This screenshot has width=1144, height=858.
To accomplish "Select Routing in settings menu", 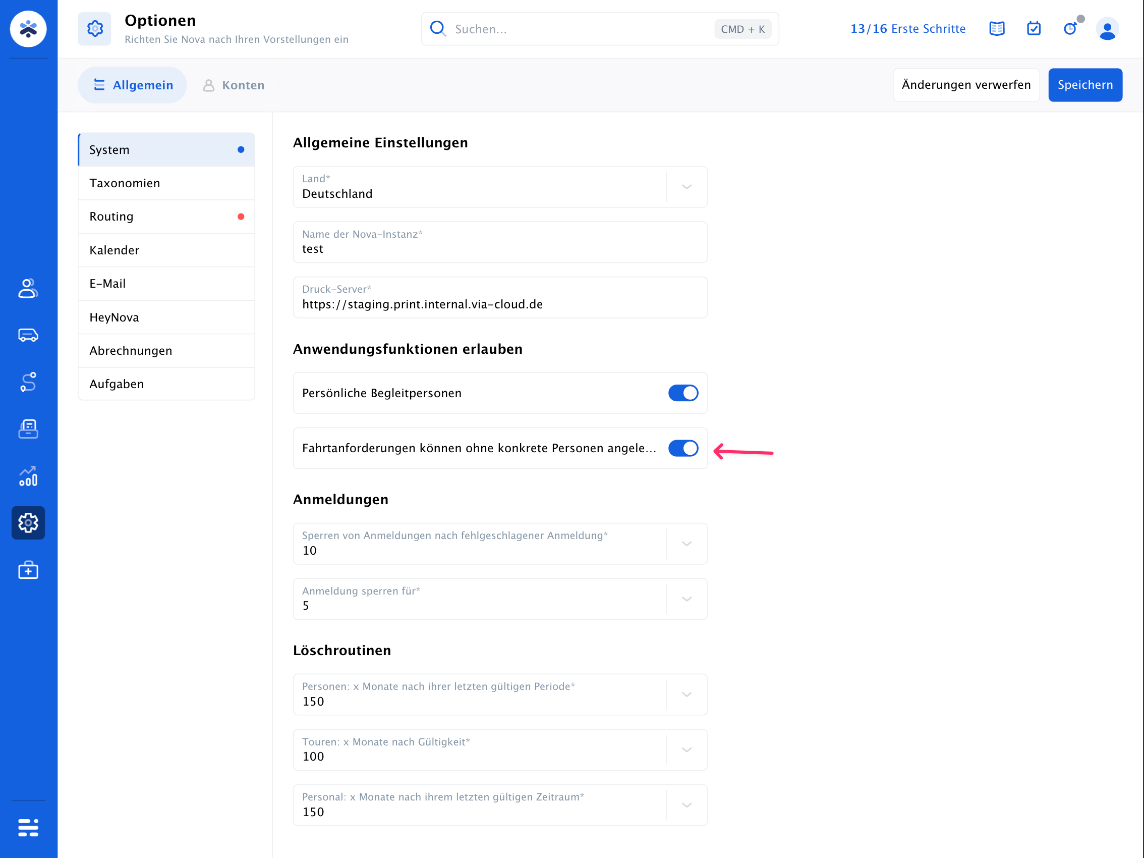I will pyautogui.click(x=166, y=217).
